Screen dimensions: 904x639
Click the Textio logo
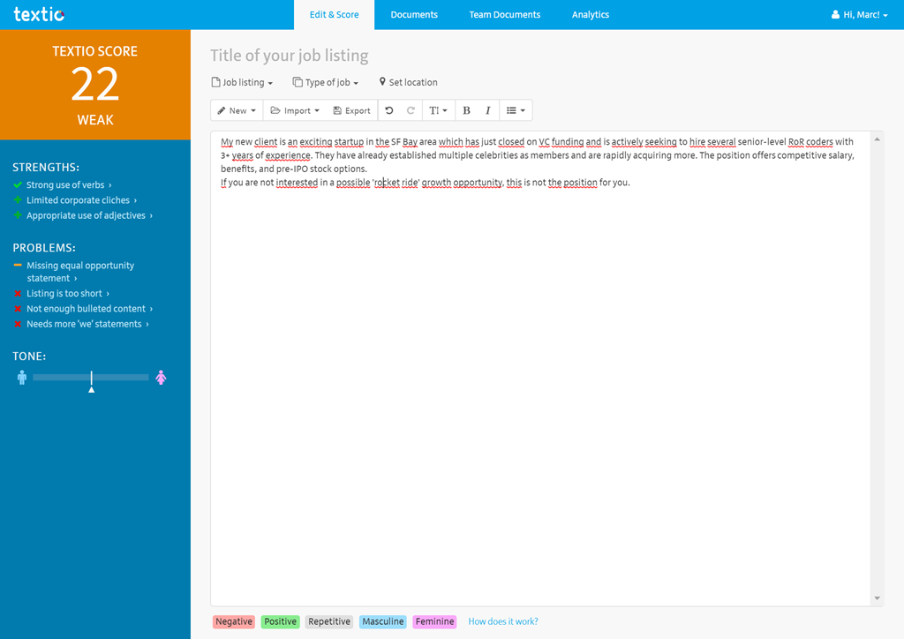coord(39,14)
